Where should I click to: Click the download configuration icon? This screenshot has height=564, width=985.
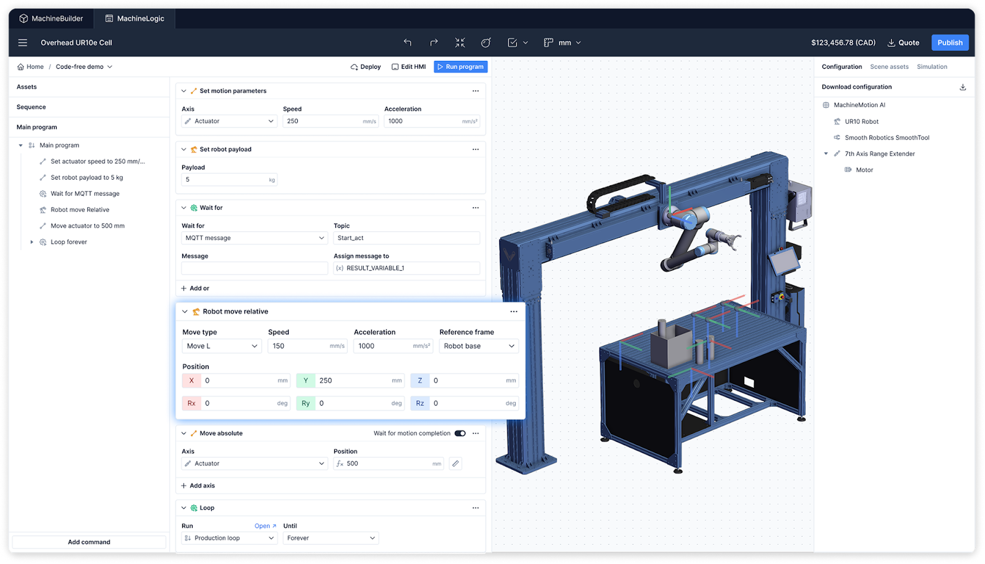coord(963,87)
